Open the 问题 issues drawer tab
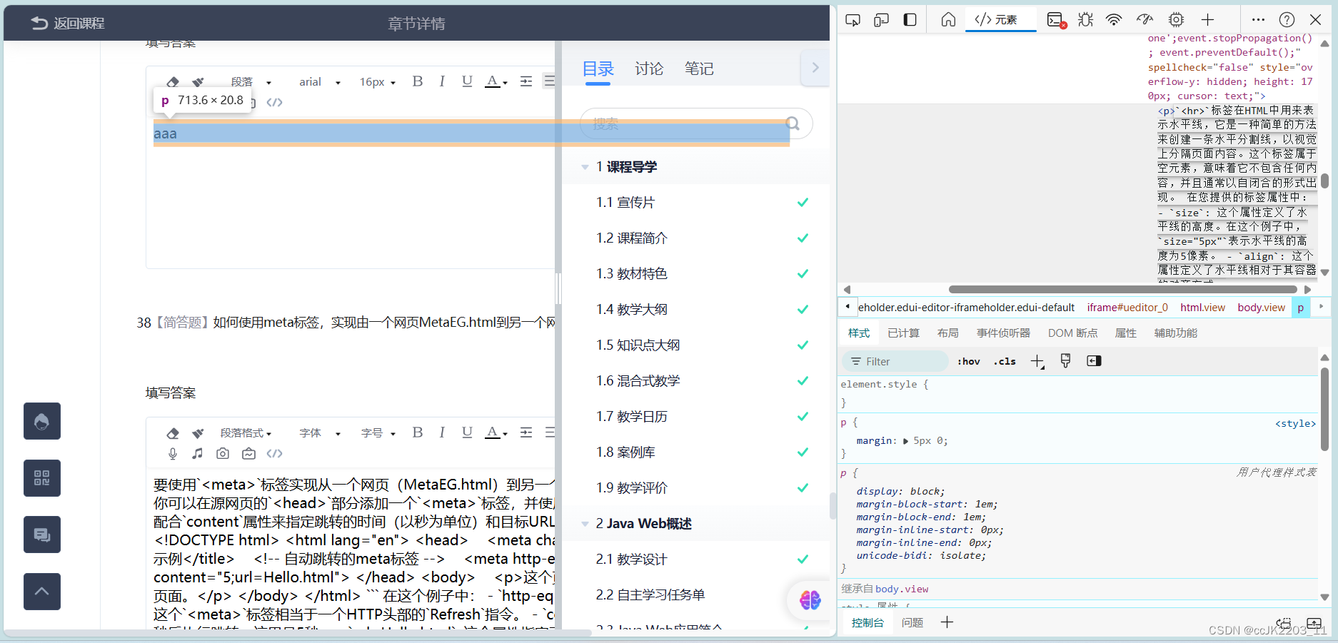The height and width of the screenshot is (643, 1338). tap(912, 623)
